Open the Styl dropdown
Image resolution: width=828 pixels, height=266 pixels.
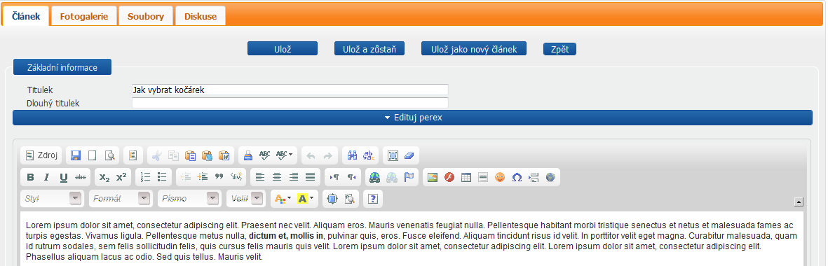tap(53, 199)
